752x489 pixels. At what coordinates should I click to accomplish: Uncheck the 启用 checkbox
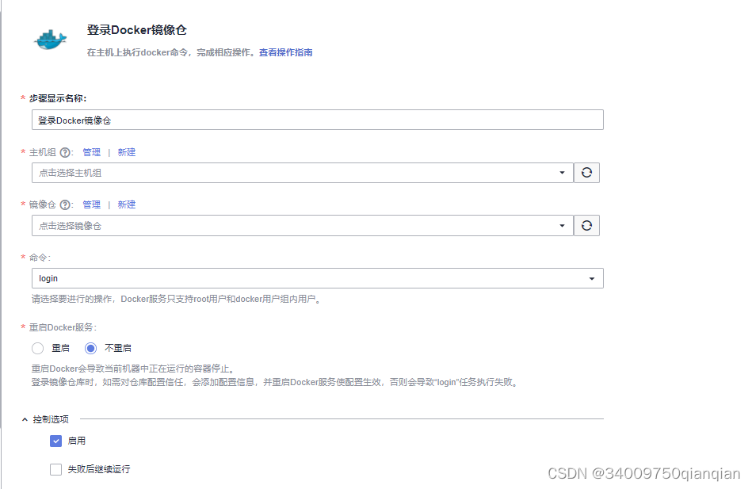tap(56, 441)
